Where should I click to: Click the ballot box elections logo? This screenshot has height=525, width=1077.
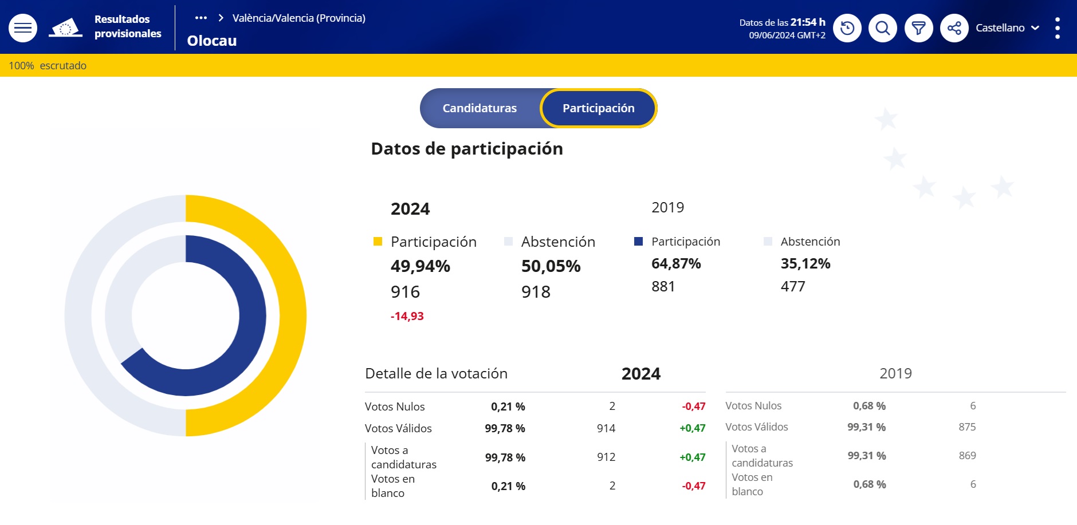(65, 27)
